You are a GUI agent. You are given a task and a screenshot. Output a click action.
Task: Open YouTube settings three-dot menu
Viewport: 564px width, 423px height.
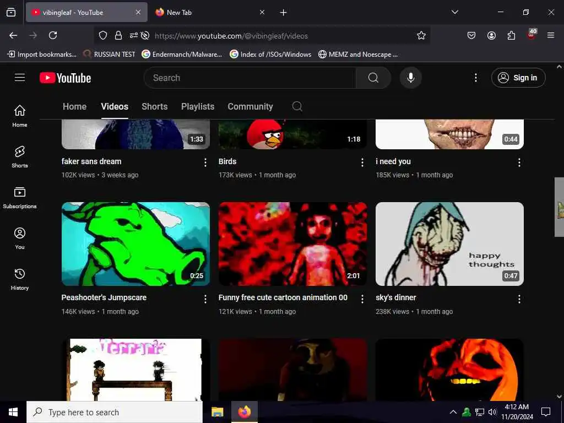coord(475,78)
